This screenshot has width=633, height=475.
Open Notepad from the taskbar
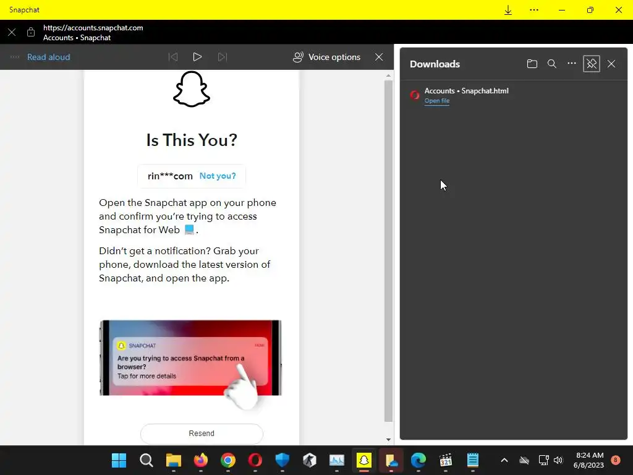(x=473, y=460)
